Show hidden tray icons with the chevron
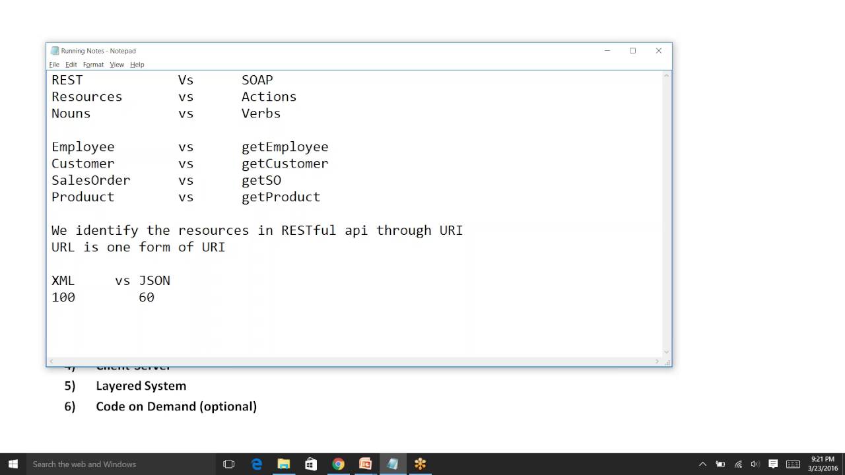The height and width of the screenshot is (475, 845). tap(702, 464)
